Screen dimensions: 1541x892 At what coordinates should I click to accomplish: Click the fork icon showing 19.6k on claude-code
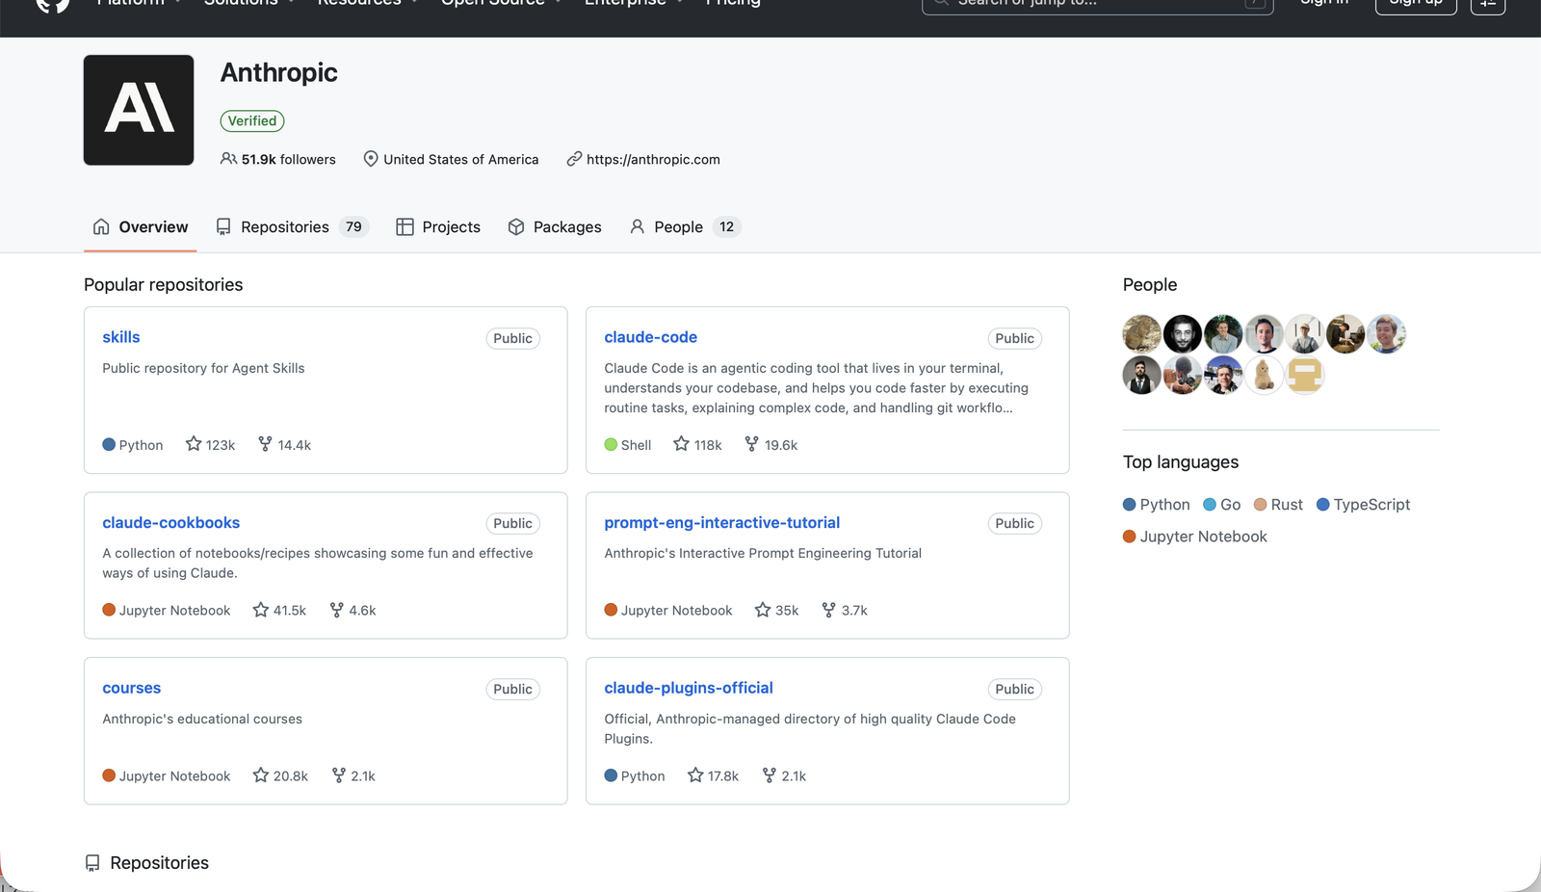click(x=750, y=444)
